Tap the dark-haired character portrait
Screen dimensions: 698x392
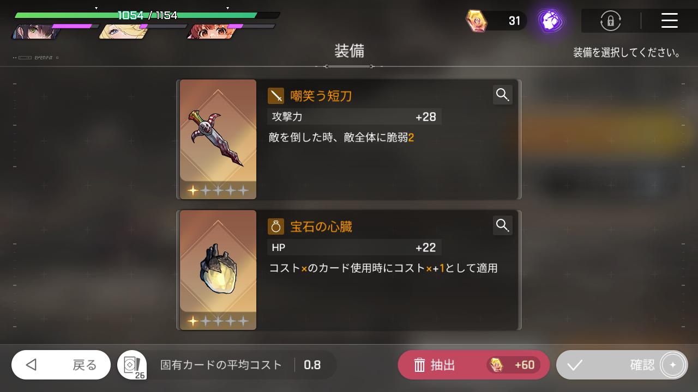click(34, 32)
